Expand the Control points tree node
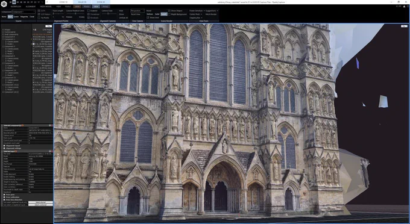 3,32
